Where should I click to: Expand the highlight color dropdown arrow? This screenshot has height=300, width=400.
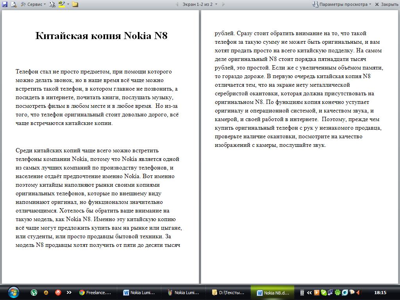(x=68, y=4)
